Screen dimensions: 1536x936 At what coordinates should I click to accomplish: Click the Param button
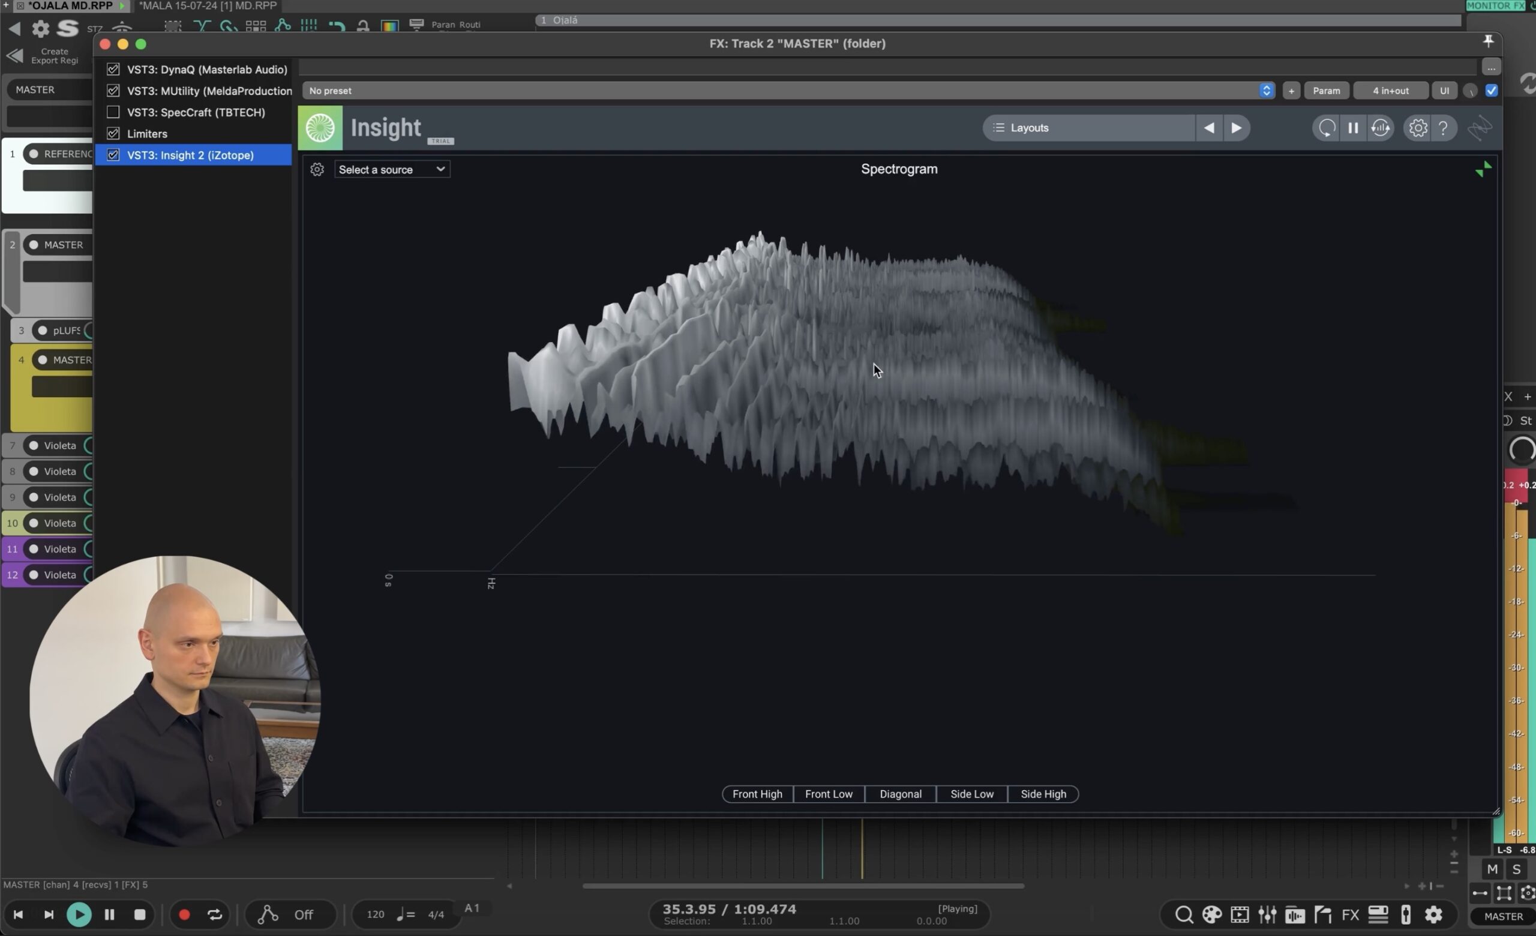click(x=1326, y=91)
